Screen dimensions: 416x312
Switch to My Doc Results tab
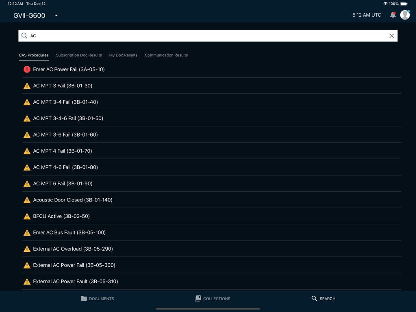[123, 55]
